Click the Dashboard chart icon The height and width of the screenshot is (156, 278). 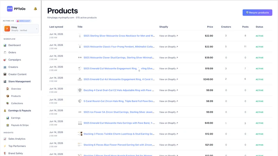pos(5,45)
